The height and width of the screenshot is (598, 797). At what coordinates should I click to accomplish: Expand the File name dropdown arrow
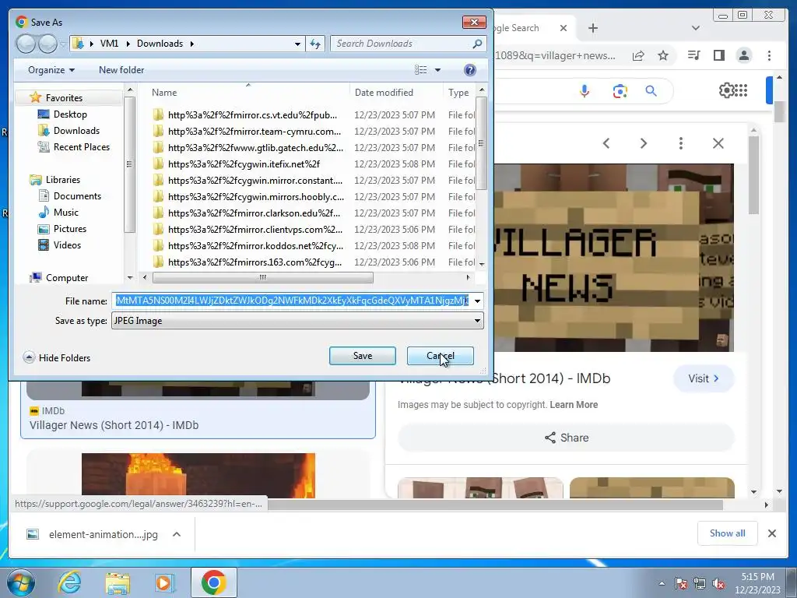(477, 301)
